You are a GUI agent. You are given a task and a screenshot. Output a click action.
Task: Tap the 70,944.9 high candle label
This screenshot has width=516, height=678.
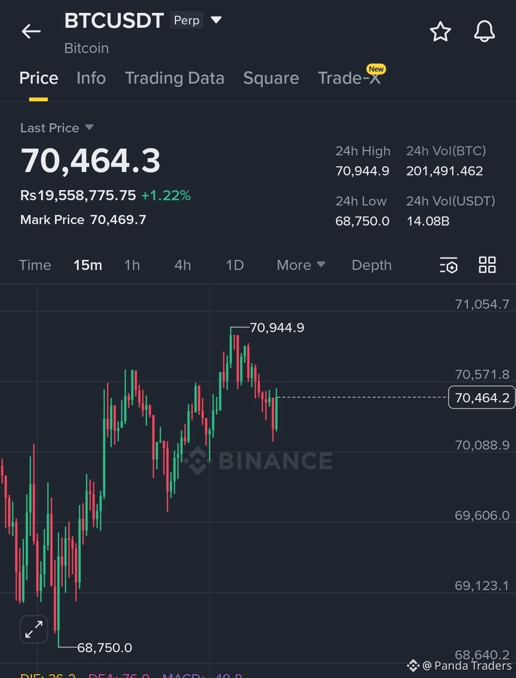pos(277,327)
